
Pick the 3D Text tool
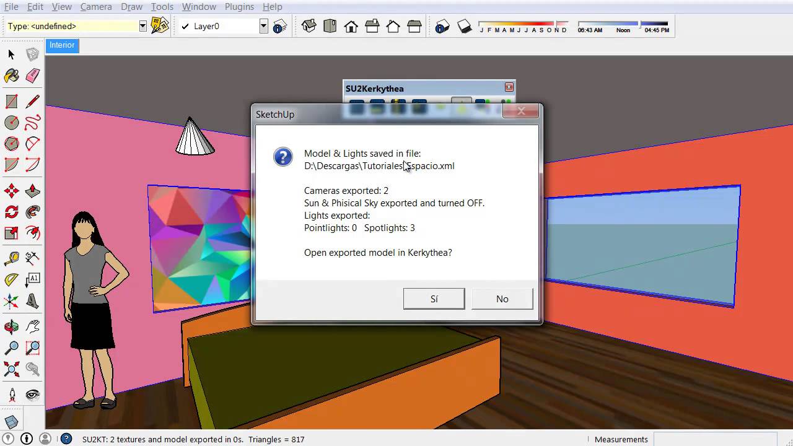tap(32, 301)
